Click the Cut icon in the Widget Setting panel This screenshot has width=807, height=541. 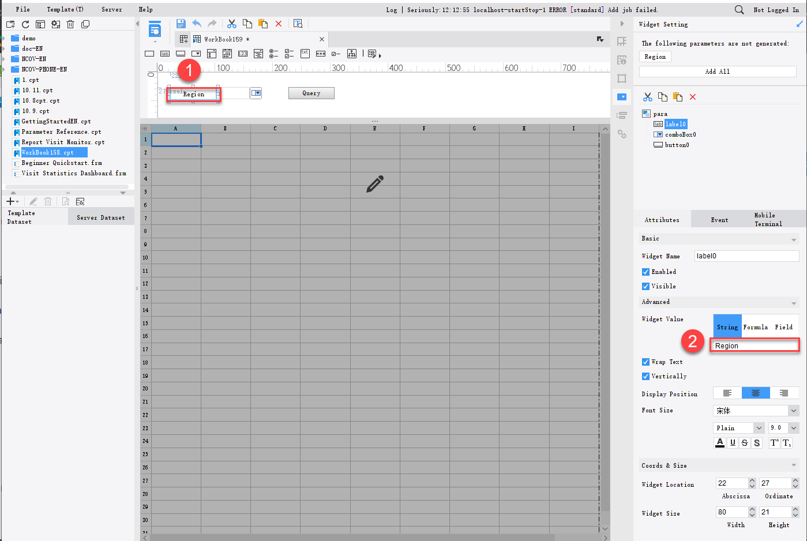pyautogui.click(x=648, y=97)
